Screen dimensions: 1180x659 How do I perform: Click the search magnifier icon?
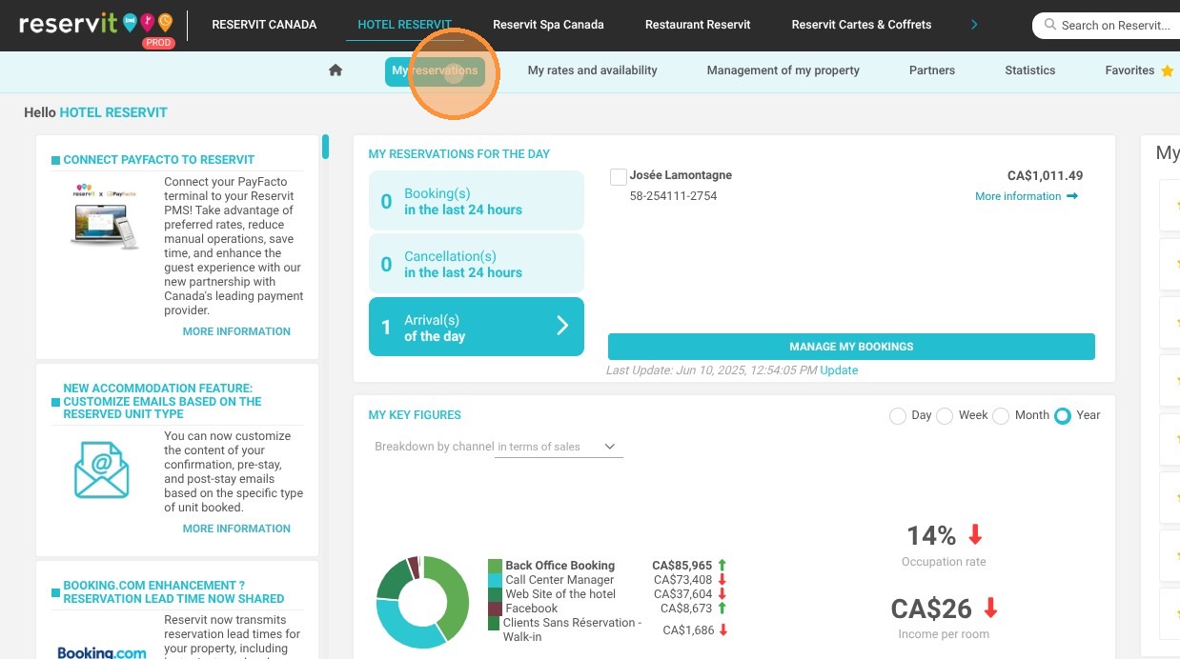click(1049, 25)
